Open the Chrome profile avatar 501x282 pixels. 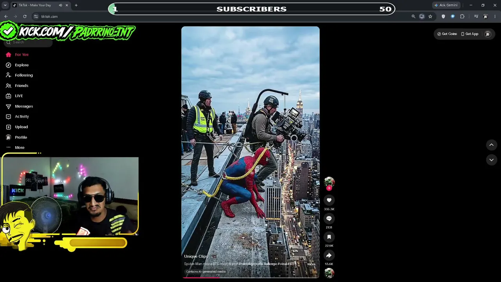tap(485, 16)
